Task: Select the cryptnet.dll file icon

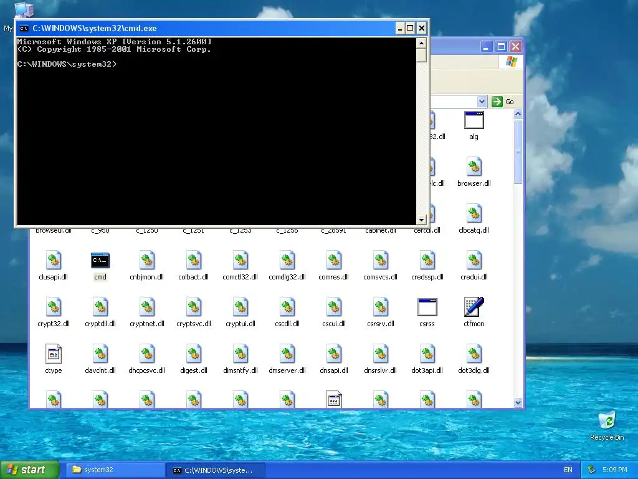Action: click(x=147, y=307)
